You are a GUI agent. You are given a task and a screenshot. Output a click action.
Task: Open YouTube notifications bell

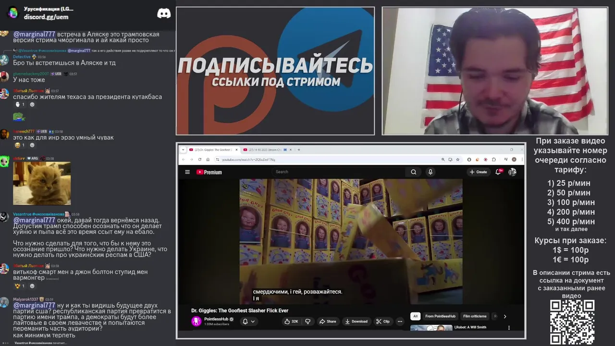coord(498,172)
